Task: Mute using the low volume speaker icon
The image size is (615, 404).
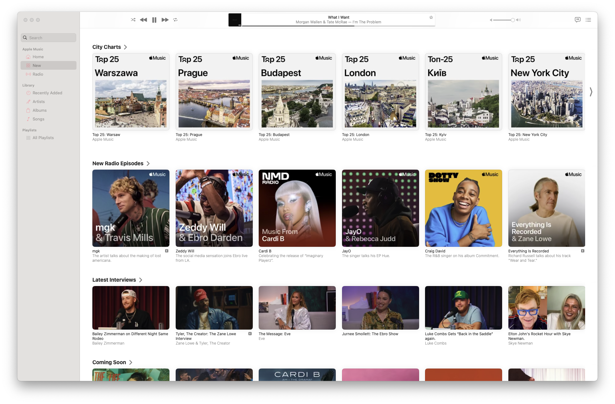Action: click(x=491, y=20)
